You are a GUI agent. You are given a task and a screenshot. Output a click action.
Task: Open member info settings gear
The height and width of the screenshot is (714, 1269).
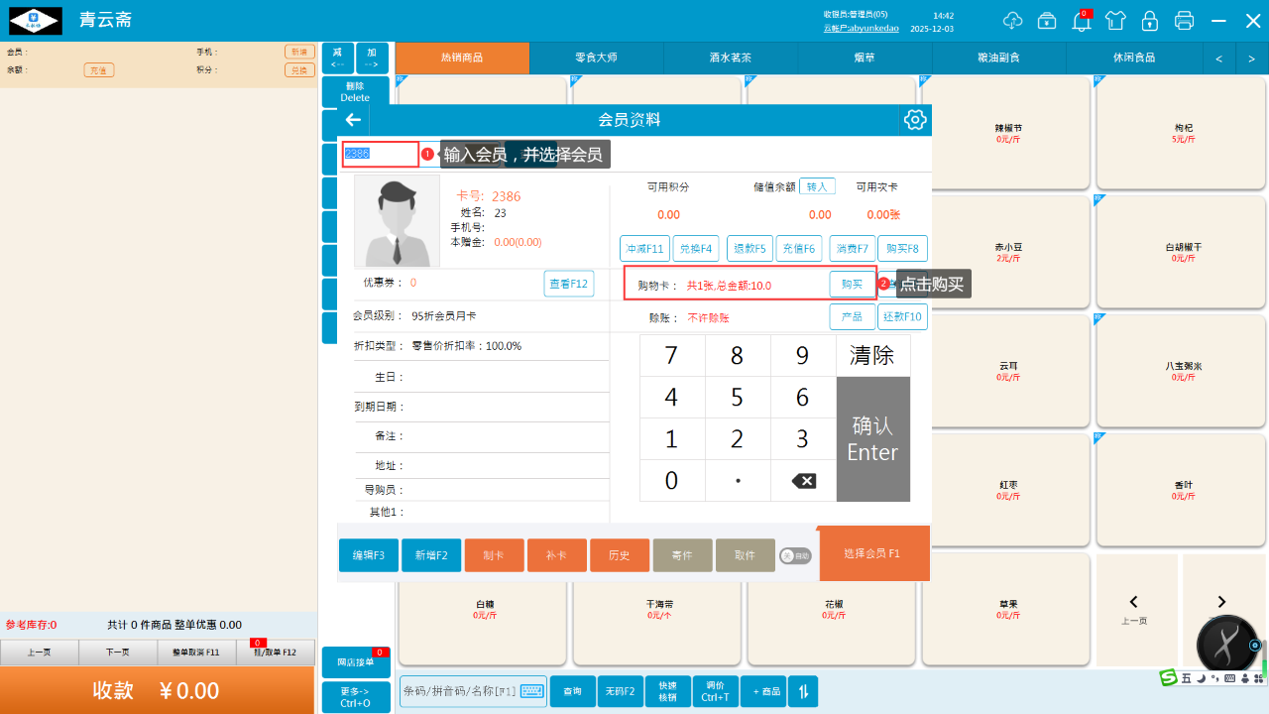click(914, 120)
